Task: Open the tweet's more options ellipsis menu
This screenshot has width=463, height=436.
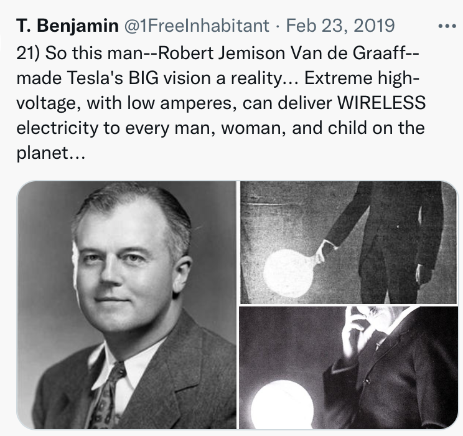Action: click(x=447, y=26)
